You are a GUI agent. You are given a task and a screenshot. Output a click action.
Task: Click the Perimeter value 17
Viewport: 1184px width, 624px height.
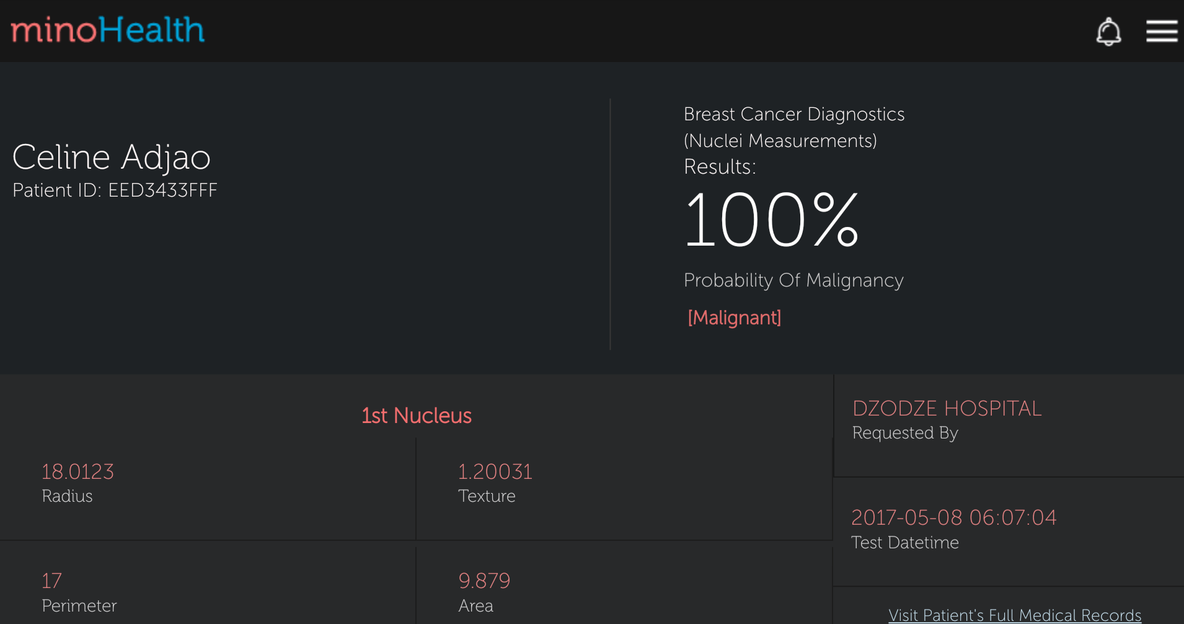tap(52, 581)
